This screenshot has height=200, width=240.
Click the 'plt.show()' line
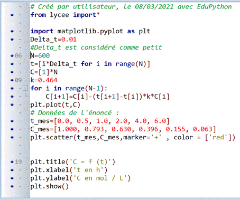pos(50,186)
